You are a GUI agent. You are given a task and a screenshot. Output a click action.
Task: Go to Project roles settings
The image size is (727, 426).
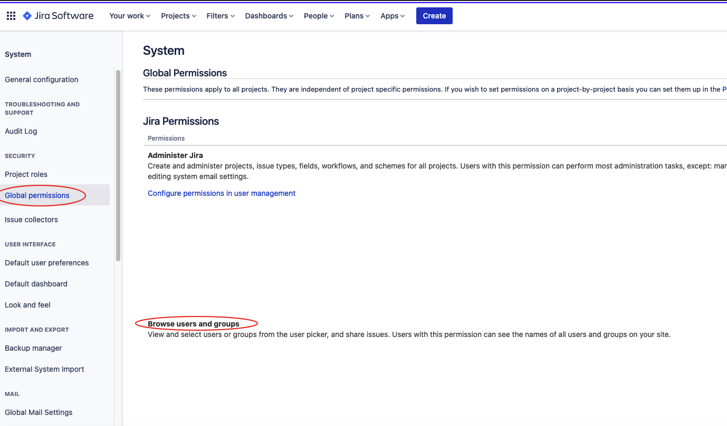(26, 174)
